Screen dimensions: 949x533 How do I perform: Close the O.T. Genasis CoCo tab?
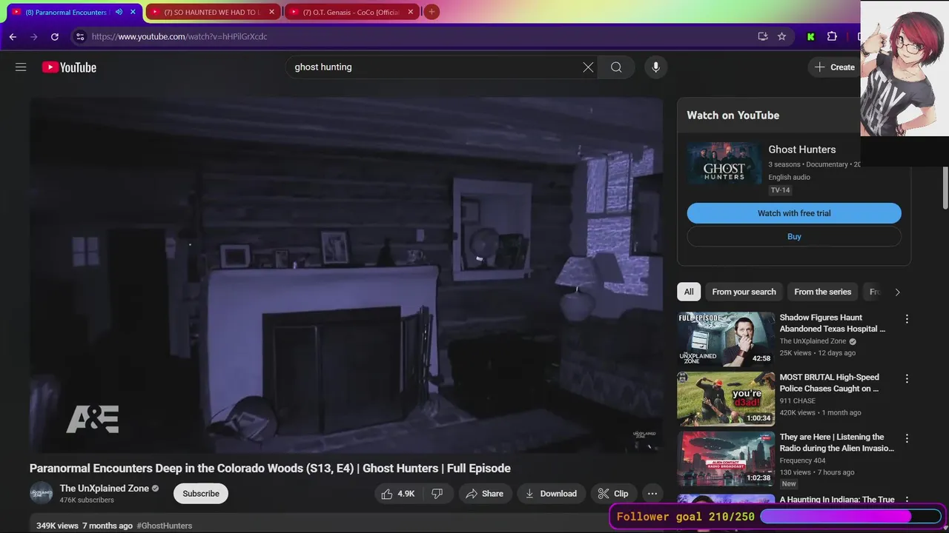coord(411,12)
